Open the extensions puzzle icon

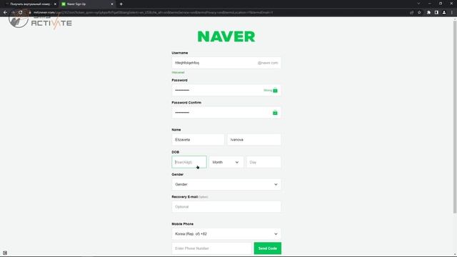coord(428,13)
